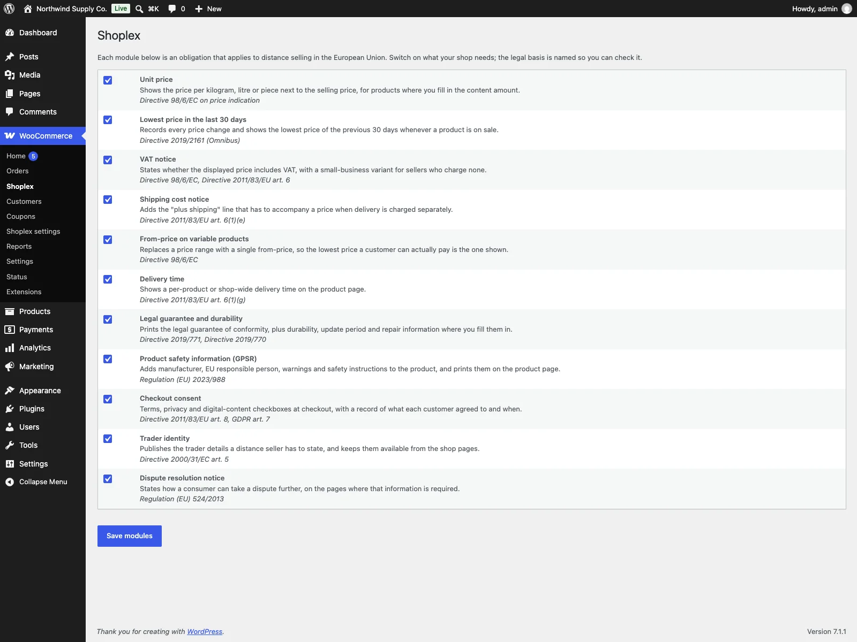
Task: Click the Comments speech bubble sidebar icon
Action: tap(10, 112)
